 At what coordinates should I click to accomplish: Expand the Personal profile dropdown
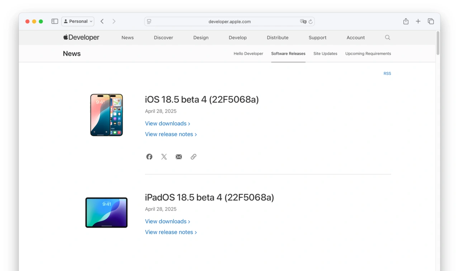78,22
